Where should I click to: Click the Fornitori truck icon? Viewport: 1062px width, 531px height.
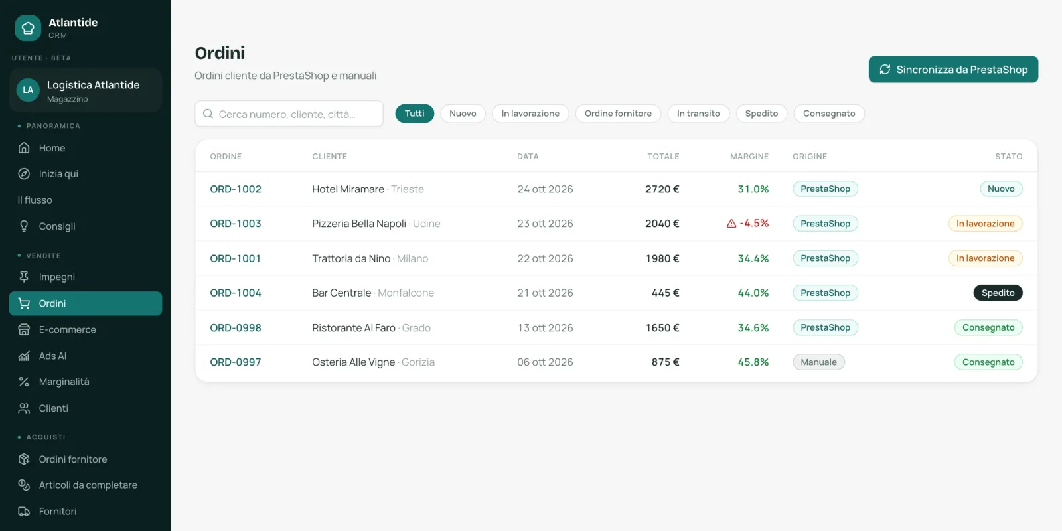(x=24, y=512)
